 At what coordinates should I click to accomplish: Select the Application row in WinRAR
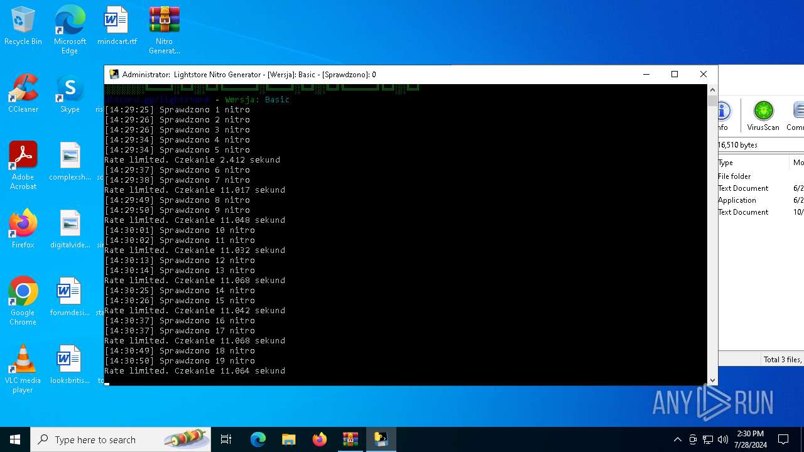(761, 200)
